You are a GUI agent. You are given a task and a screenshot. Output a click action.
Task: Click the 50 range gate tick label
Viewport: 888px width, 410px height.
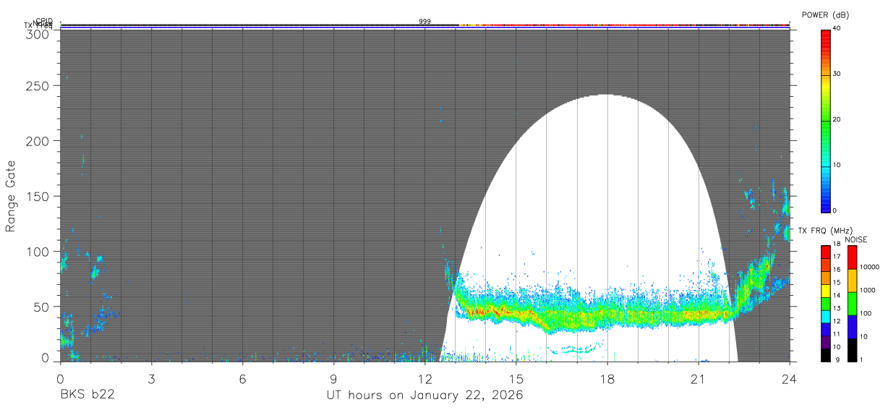click(x=41, y=307)
